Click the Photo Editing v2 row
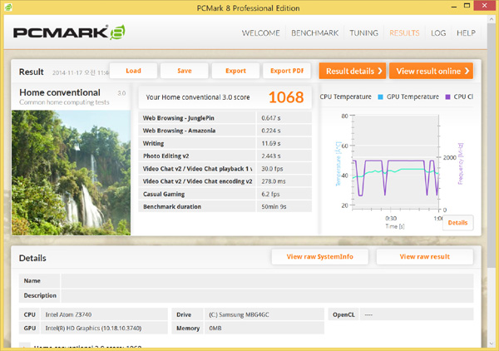The height and width of the screenshot is (351, 499). (225, 156)
